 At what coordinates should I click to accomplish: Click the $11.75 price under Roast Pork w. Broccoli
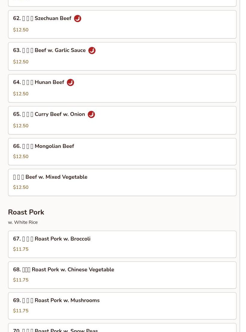pos(21,249)
